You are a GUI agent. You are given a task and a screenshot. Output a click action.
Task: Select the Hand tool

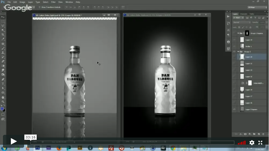3,97
